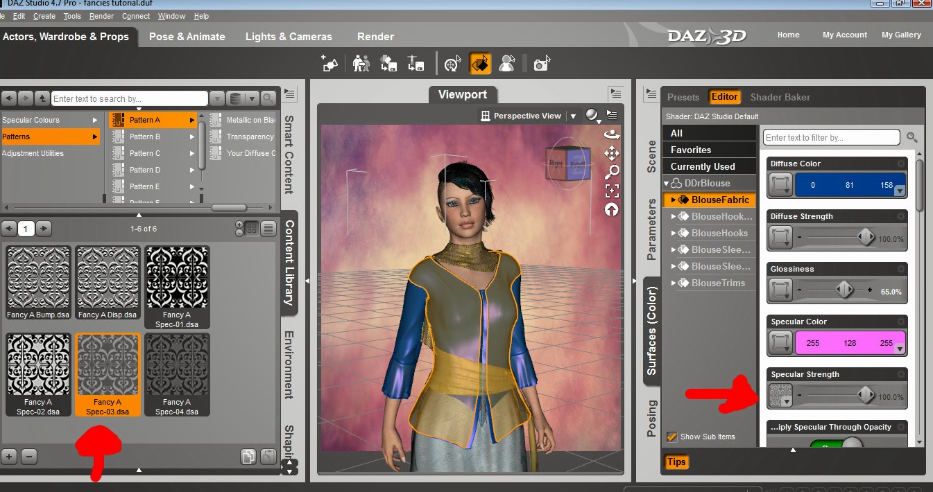
Task: Select the Favorites filter
Action: (x=710, y=150)
